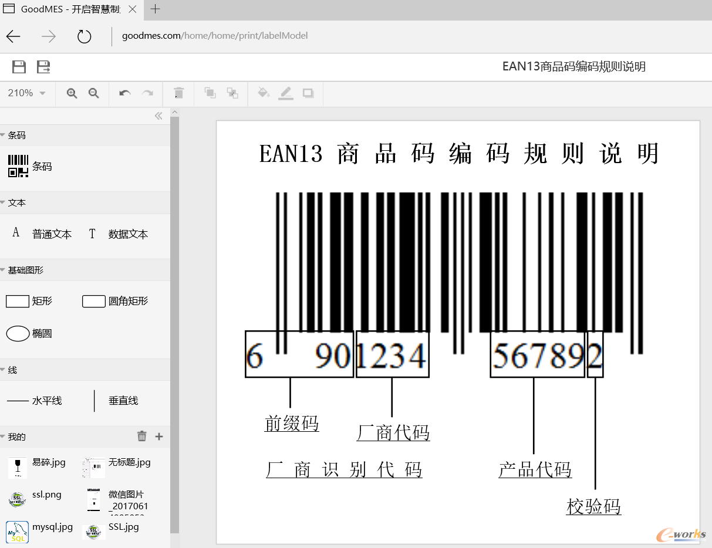The image size is (712, 548).
Task: Zoom in with the magnifier plus icon
Action: (72, 93)
